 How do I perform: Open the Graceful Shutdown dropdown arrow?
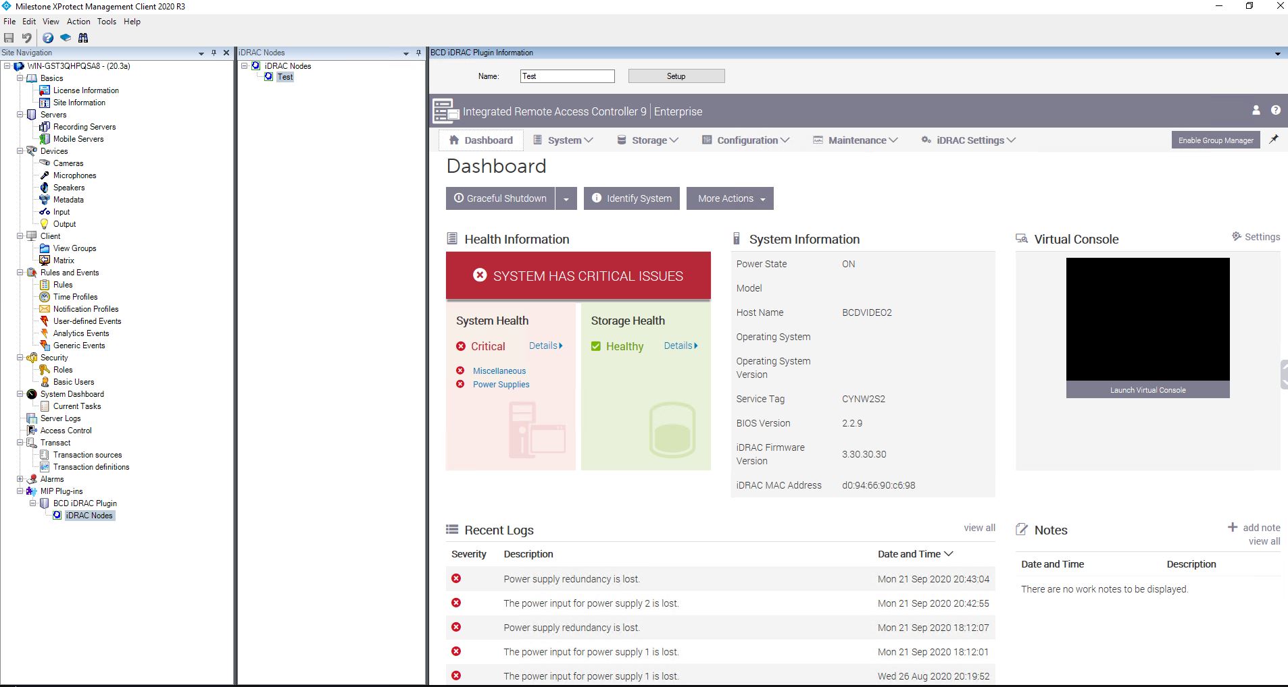pos(566,198)
